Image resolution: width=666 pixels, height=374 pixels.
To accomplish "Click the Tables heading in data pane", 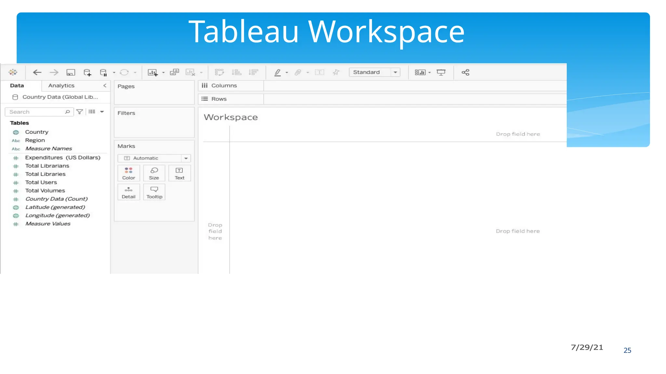I will [x=20, y=123].
